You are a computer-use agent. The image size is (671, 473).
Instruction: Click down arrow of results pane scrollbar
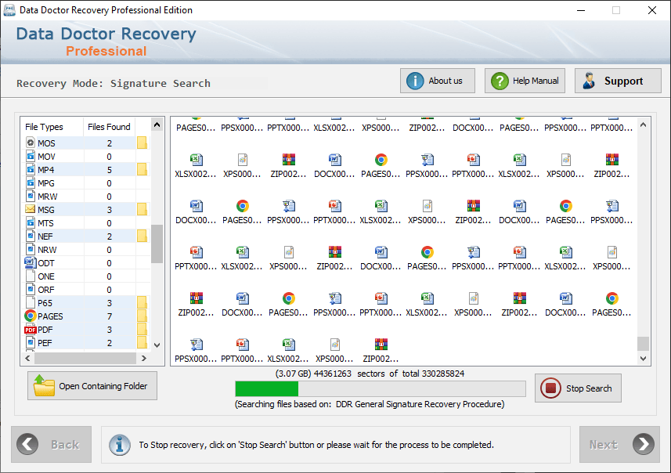(x=643, y=359)
